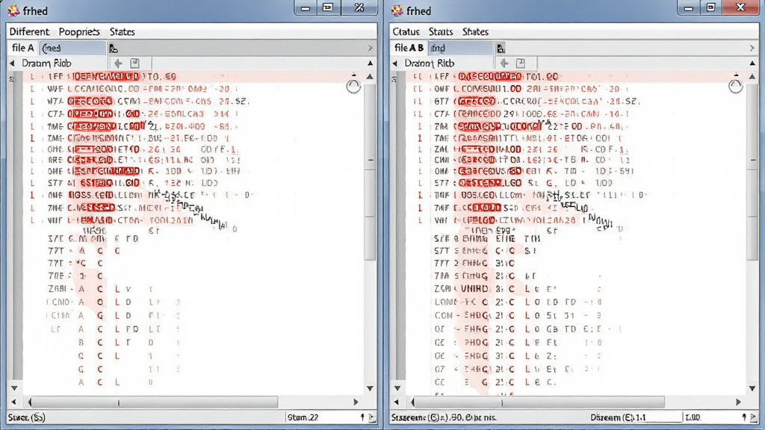Viewport: 765px width, 430px height.
Task: Close the right frhed window
Action: pyautogui.click(x=740, y=7)
